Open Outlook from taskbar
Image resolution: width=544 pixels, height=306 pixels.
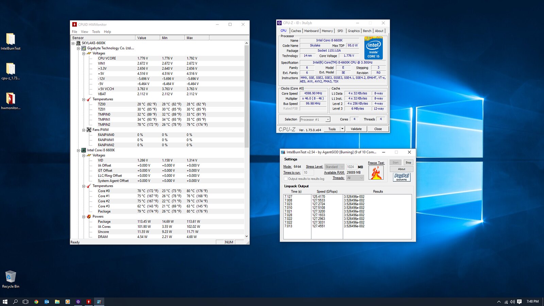(x=47, y=302)
